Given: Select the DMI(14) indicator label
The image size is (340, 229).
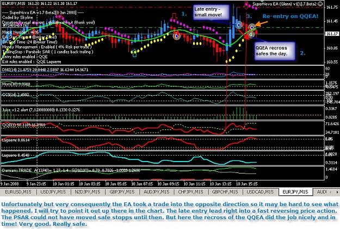Looking at the screenshot, I should click(x=45, y=70).
